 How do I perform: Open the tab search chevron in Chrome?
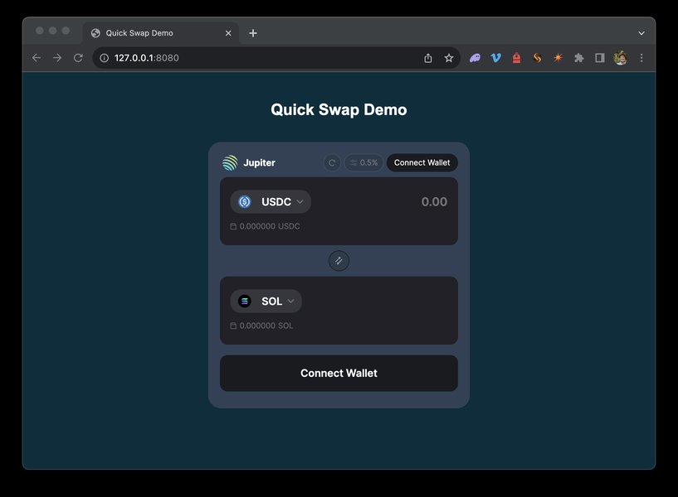[x=641, y=33]
